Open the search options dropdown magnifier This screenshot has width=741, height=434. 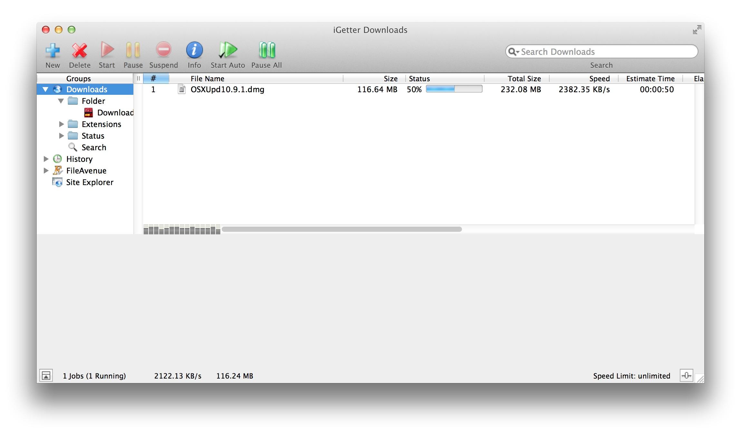(513, 52)
